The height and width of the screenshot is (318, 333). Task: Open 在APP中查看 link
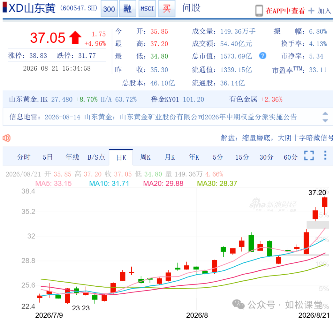click(285, 10)
